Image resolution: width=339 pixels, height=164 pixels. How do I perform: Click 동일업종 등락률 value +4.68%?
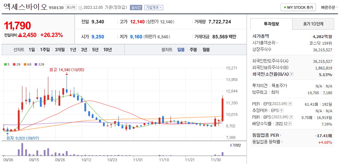[x=325, y=142]
